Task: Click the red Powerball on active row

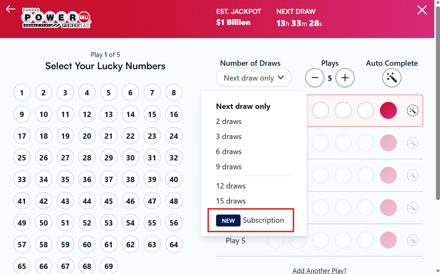Action: [x=388, y=110]
